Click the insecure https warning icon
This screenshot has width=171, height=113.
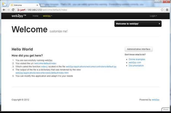tap(18, 10)
